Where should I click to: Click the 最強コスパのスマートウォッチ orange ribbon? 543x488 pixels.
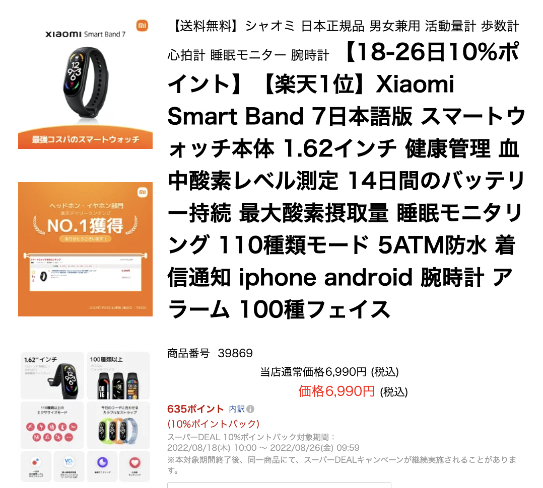[85, 139]
